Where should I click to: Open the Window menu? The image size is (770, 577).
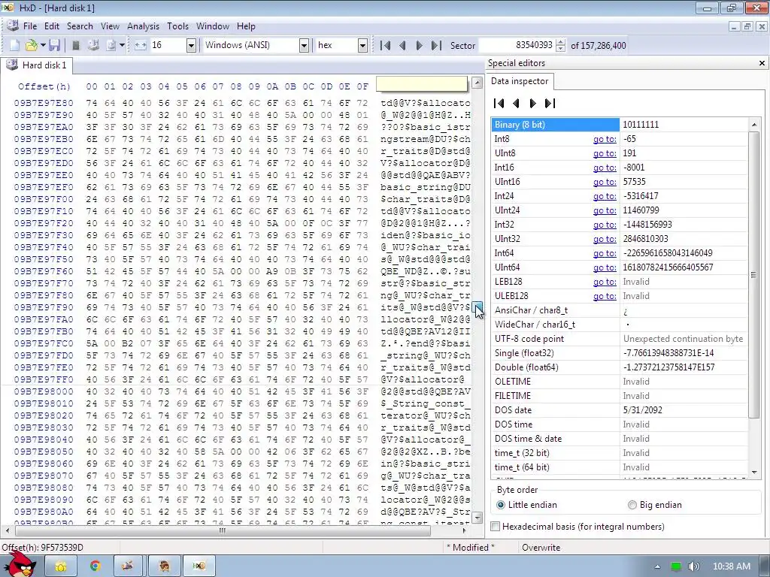213,26
